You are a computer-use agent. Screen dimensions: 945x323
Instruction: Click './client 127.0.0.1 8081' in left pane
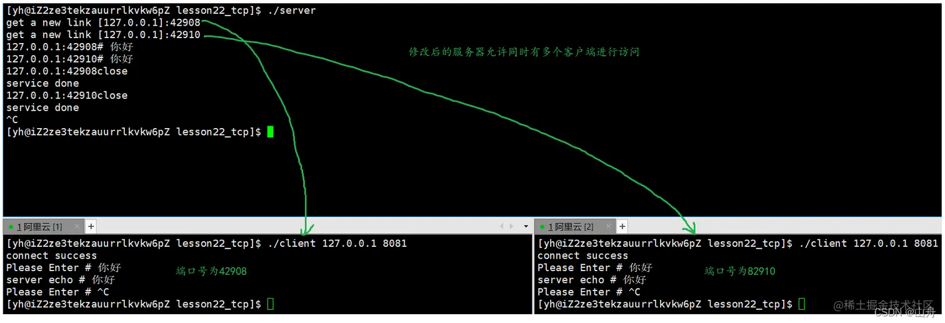(337, 243)
